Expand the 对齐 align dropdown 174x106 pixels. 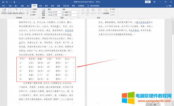click(113, 9)
